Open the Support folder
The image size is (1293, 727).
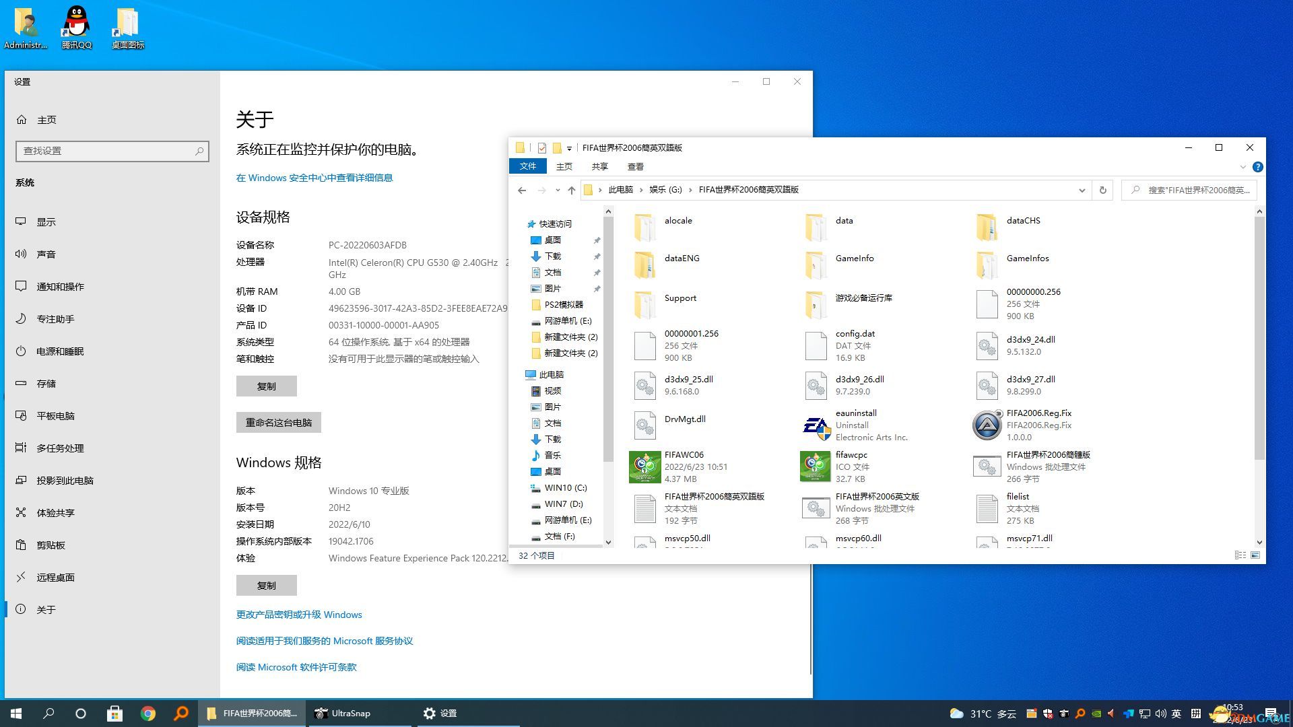coord(644,305)
